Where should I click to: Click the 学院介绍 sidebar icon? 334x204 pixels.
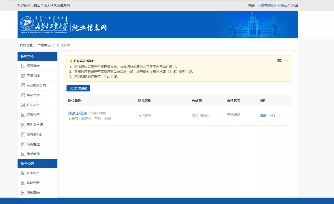[x=23, y=76]
